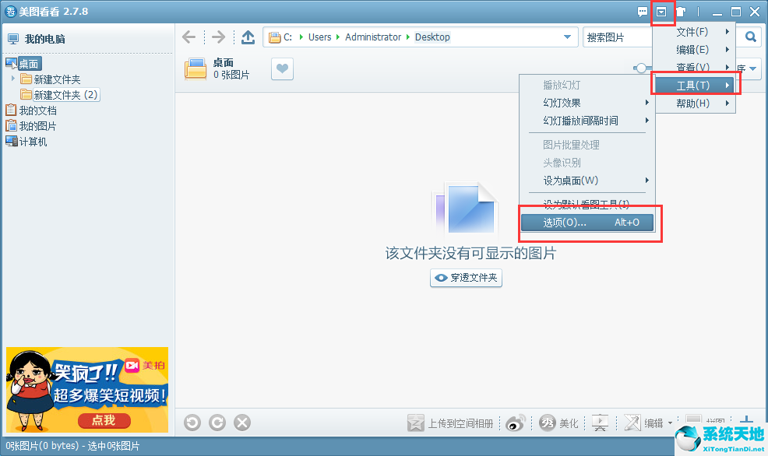Open the skin T-shirt icon
Screen dimensions: 768x456
coord(681,12)
